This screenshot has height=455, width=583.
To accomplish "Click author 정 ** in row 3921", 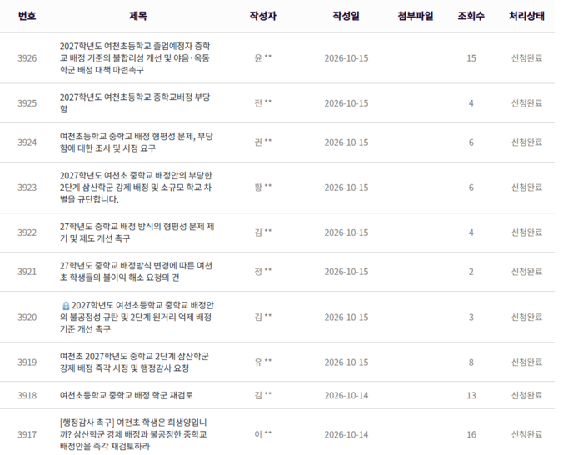I will (263, 271).
